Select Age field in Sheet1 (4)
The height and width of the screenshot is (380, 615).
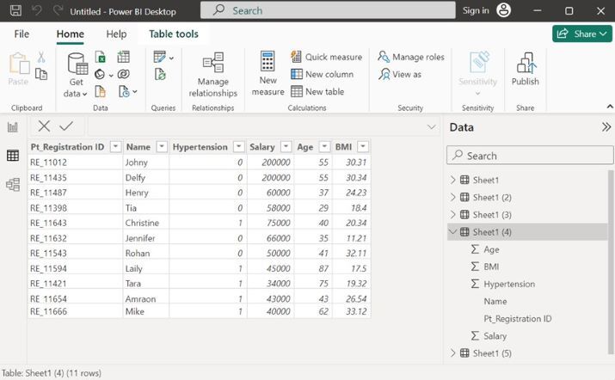point(491,249)
